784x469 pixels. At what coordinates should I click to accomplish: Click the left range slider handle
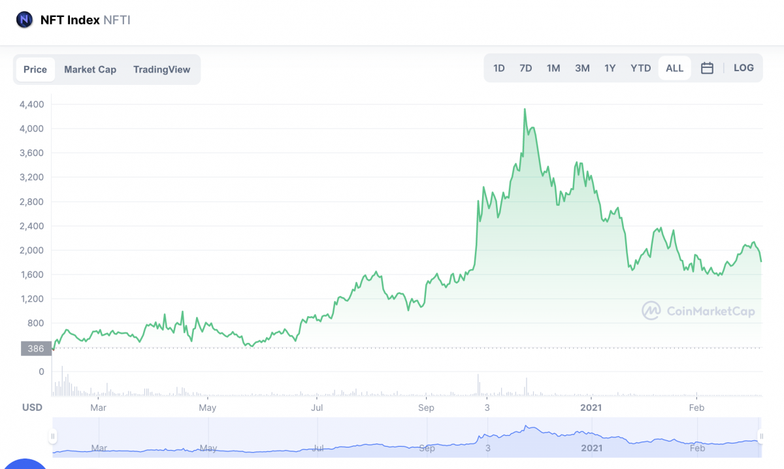coord(53,436)
